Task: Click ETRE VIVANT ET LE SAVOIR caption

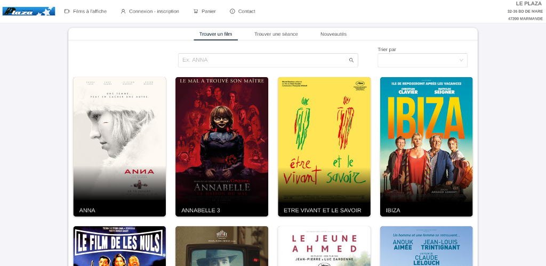Action: pyautogui.click(x=323, y=210)
